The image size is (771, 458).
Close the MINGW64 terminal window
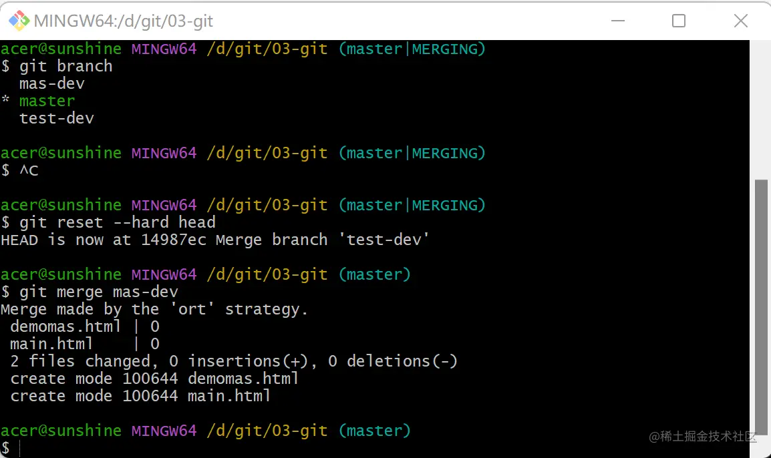740,21
